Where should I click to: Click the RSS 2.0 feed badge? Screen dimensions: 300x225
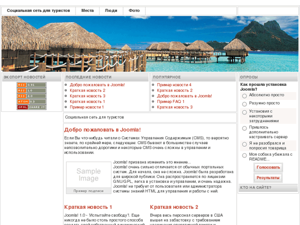(32, 96)
